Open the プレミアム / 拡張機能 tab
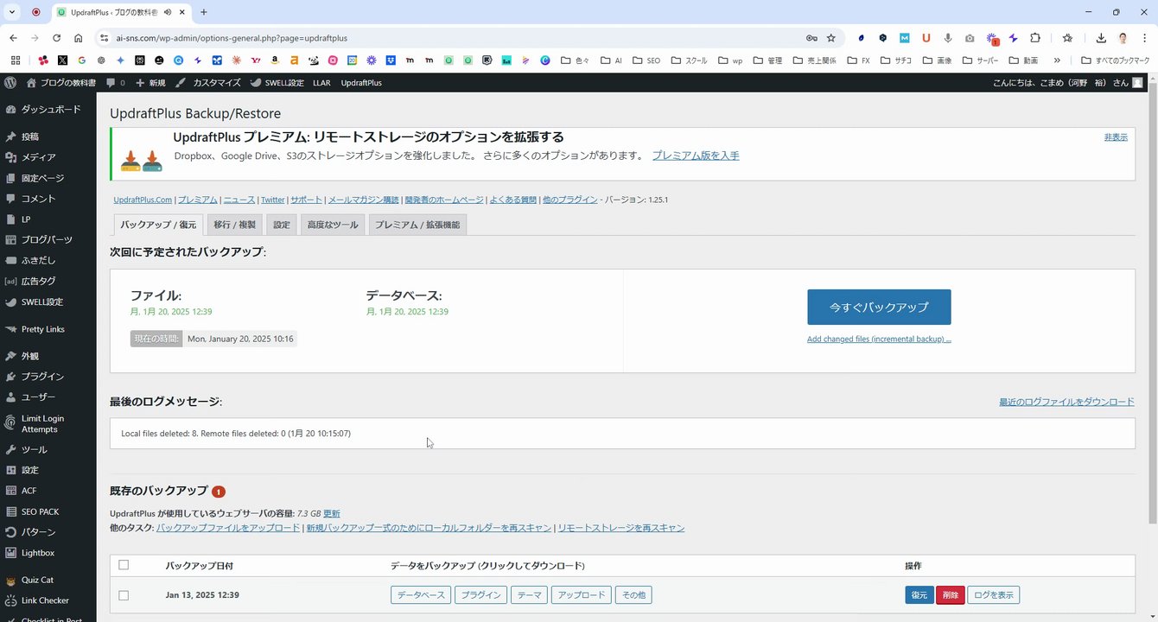 (417, 225)
